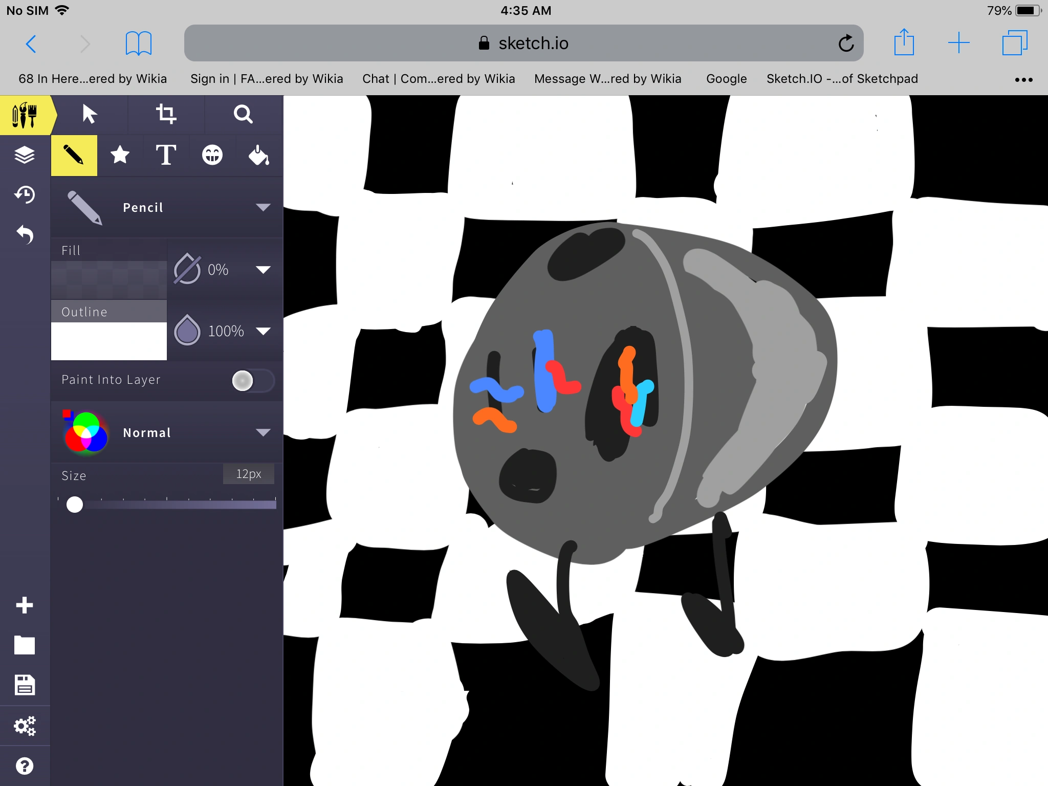Select the crop tool

(x=166, y=114)
